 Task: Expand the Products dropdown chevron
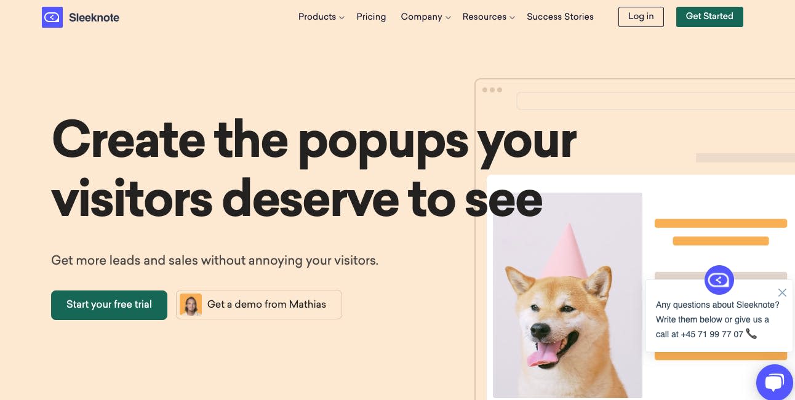tap(342, 18)
